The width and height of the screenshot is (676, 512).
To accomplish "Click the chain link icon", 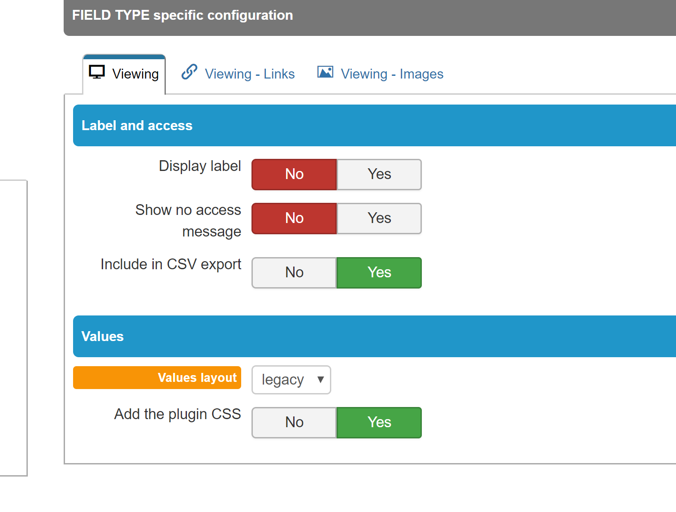I will [189, 72].
